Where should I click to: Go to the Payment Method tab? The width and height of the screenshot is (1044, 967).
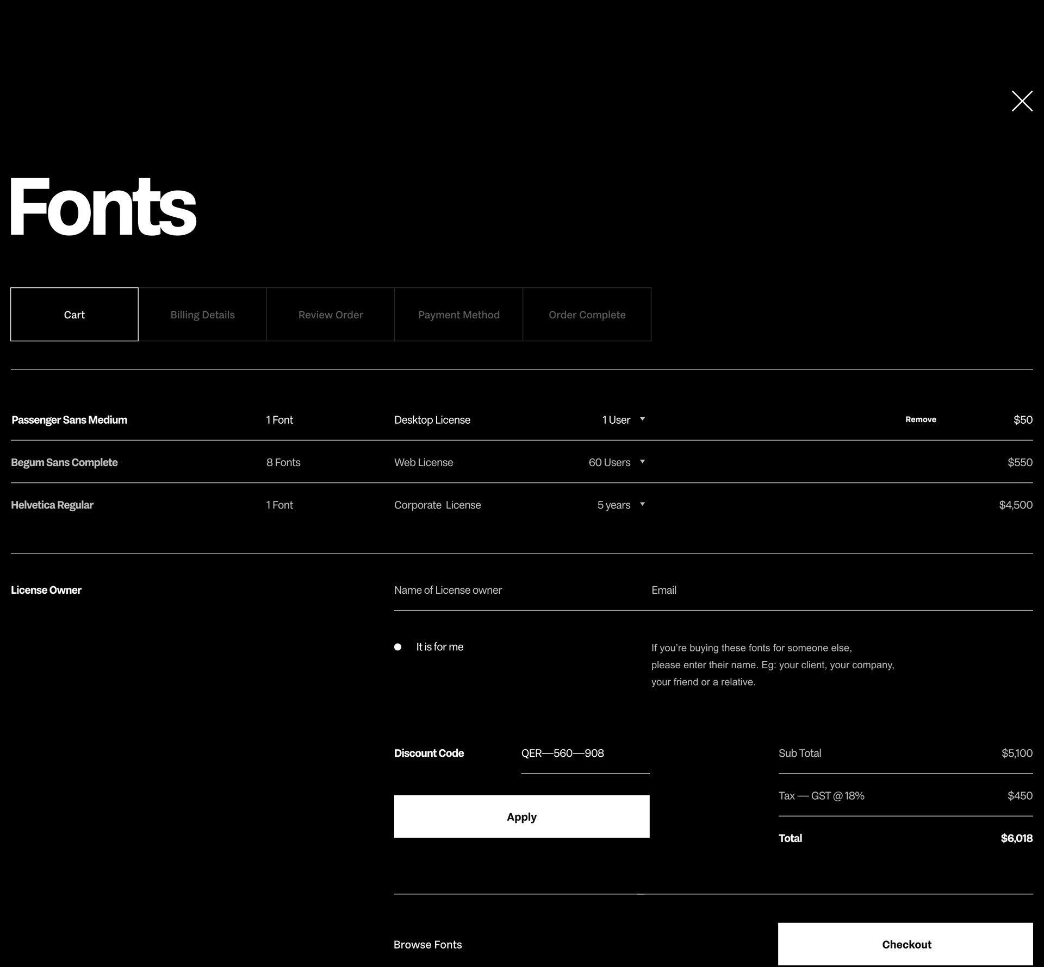point(458,315)
